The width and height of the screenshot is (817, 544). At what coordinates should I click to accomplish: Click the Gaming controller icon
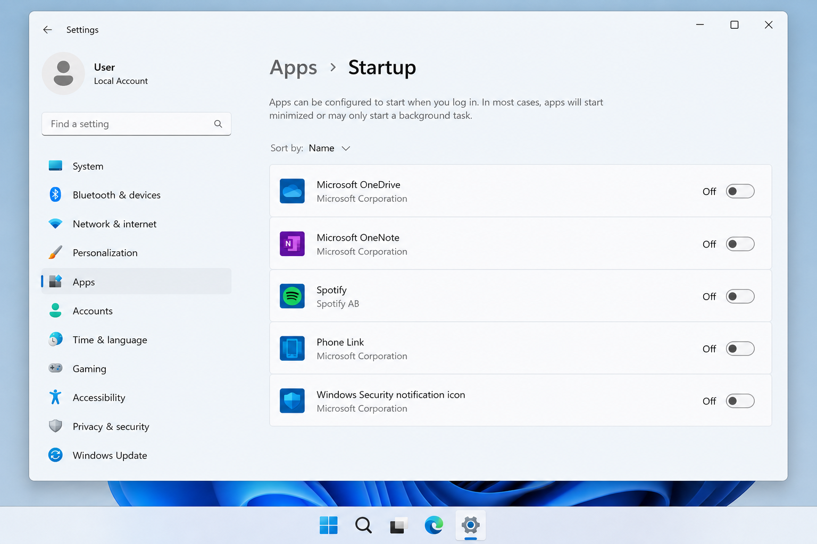pyautogui.click(x=55, y=368)
